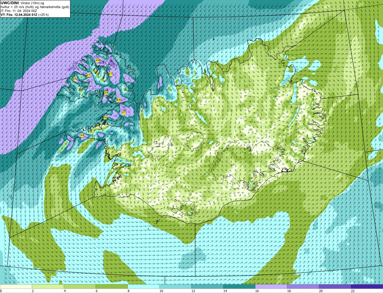383x293 pixels.
Task: Click the legend scale label "16"
Action: pos(257,291)
